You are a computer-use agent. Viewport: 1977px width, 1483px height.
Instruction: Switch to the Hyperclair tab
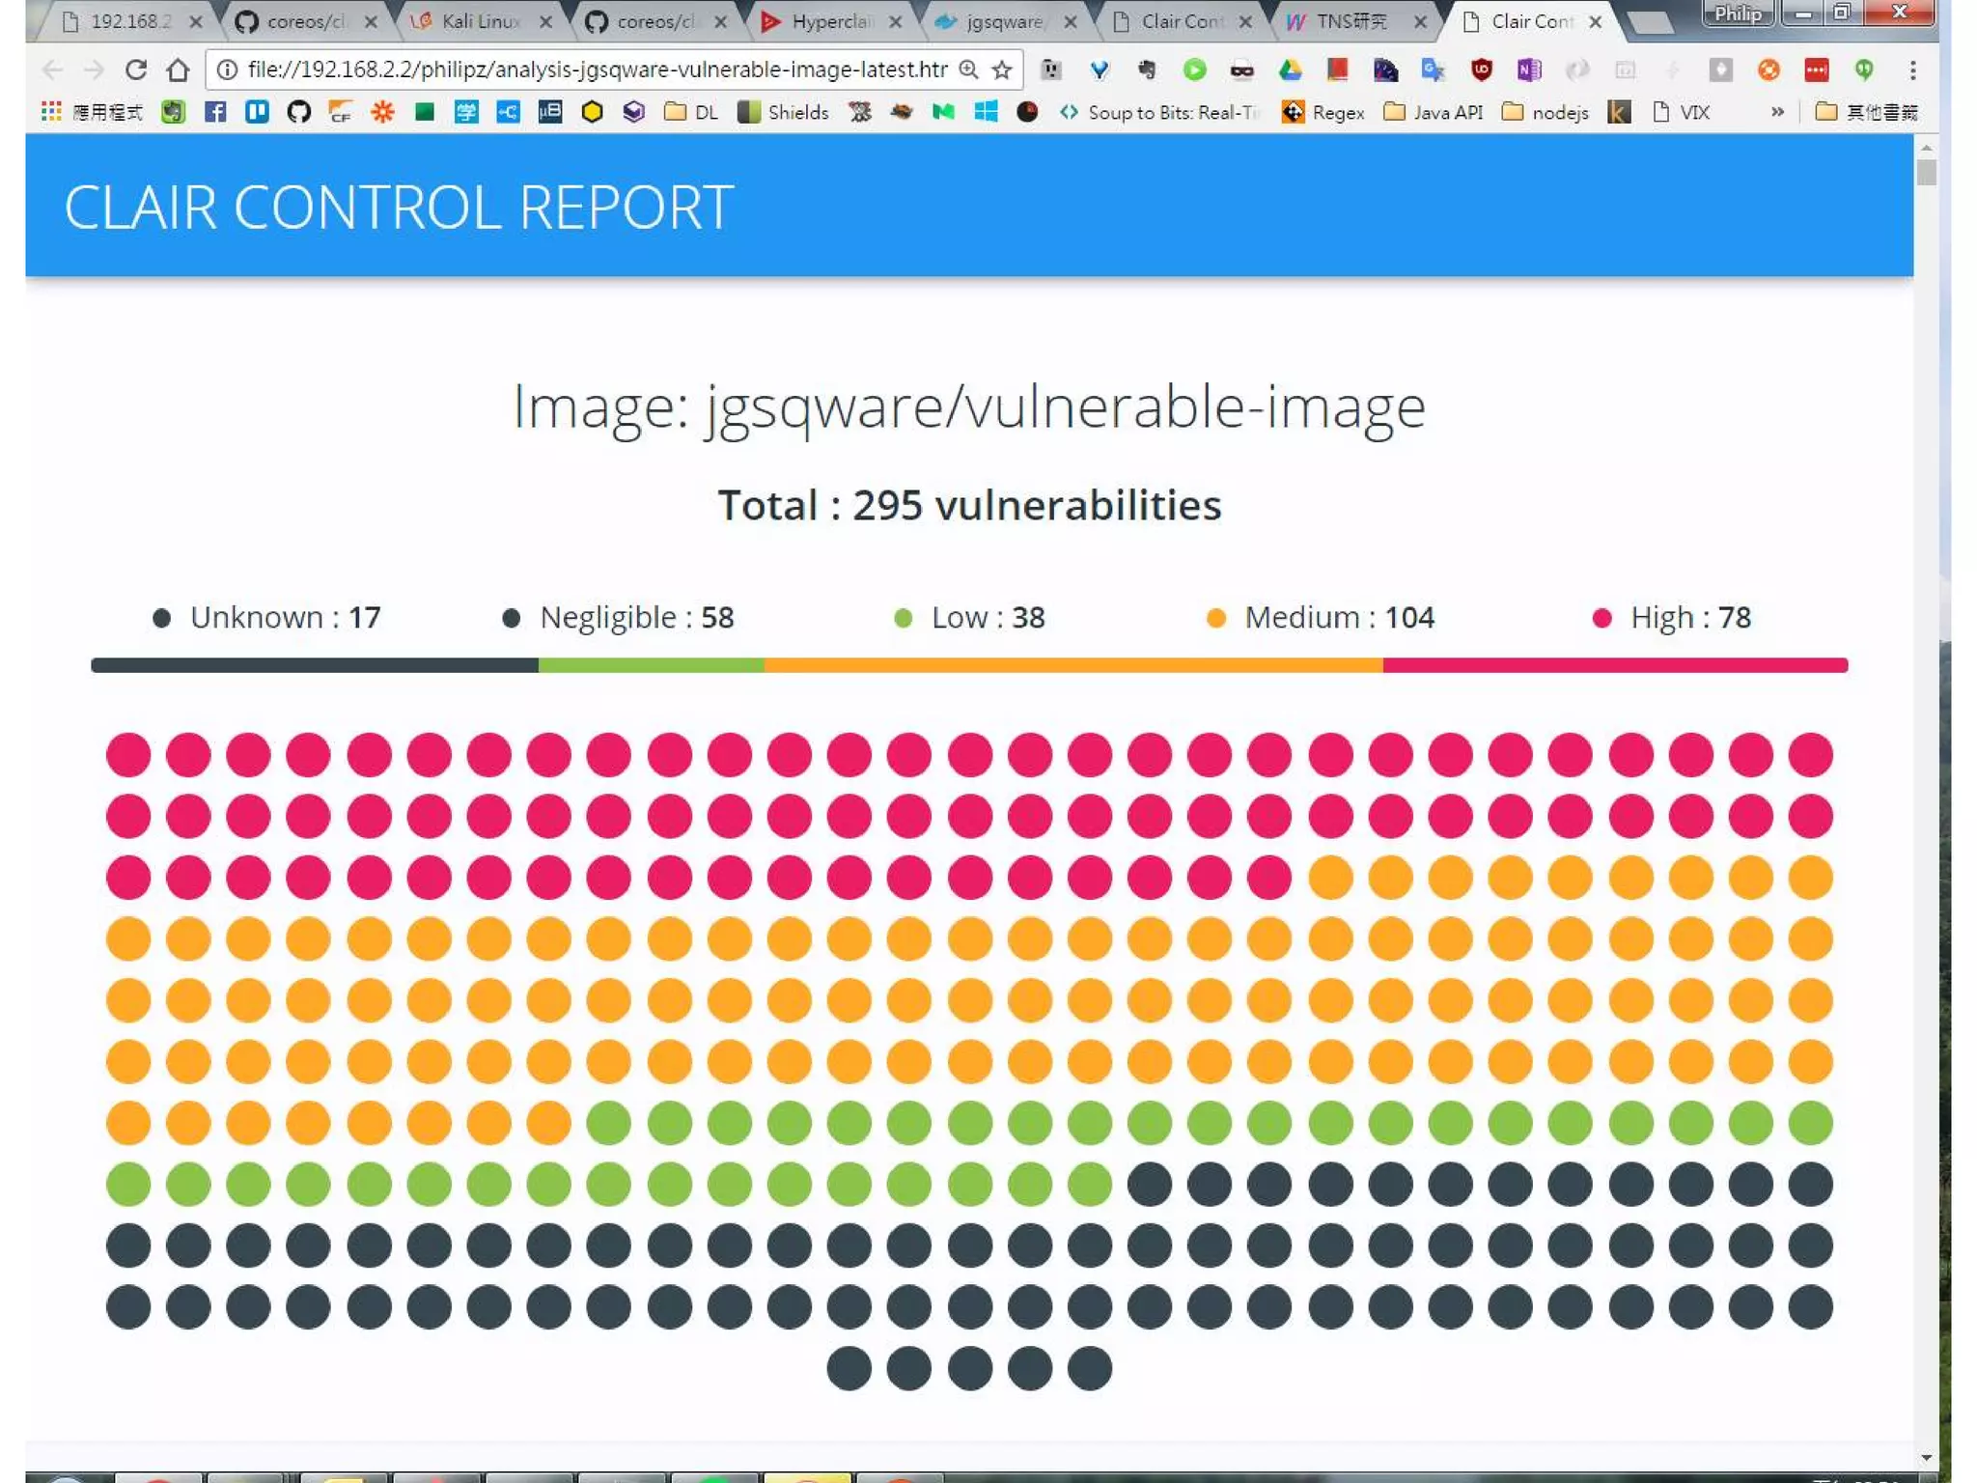coord(830,21)
